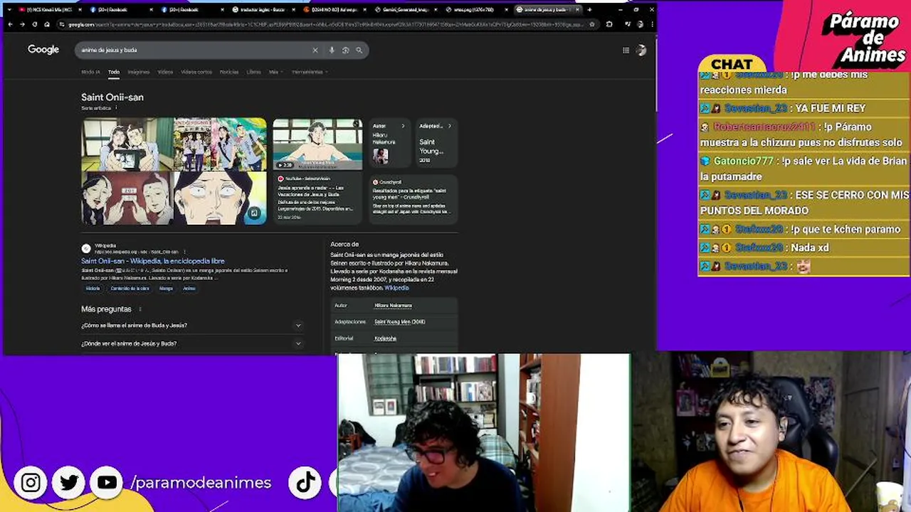911x512 pixels.
Task: Start voice search with microphone icon
Action: pos(332,50)
